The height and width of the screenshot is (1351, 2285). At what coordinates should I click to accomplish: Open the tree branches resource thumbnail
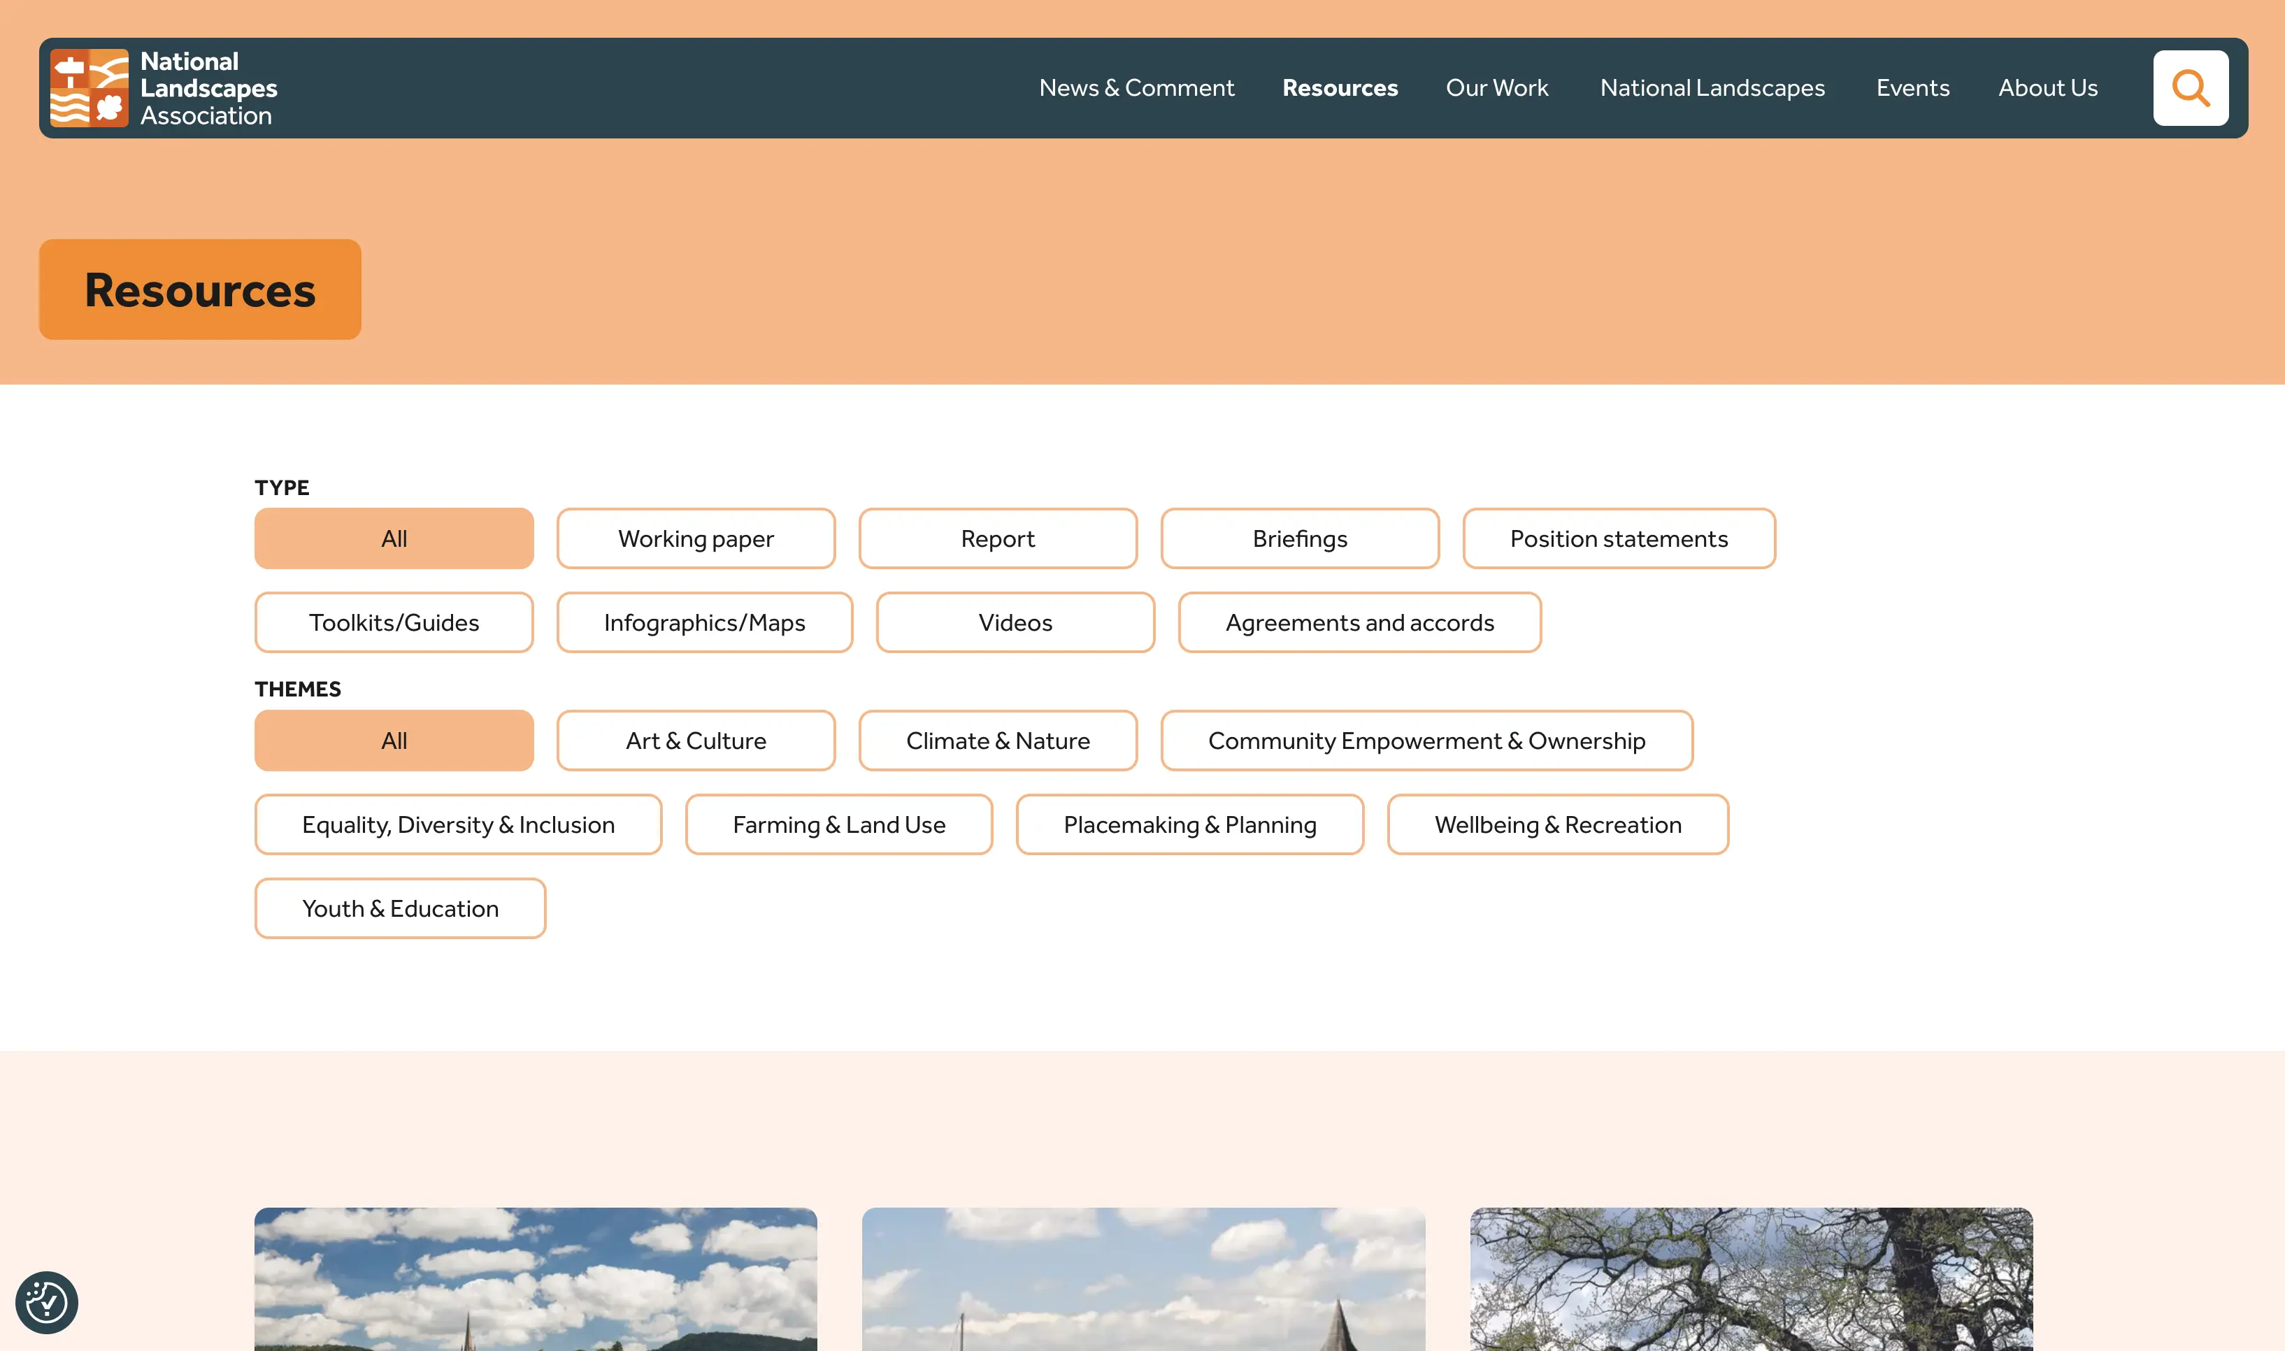1750,1278
